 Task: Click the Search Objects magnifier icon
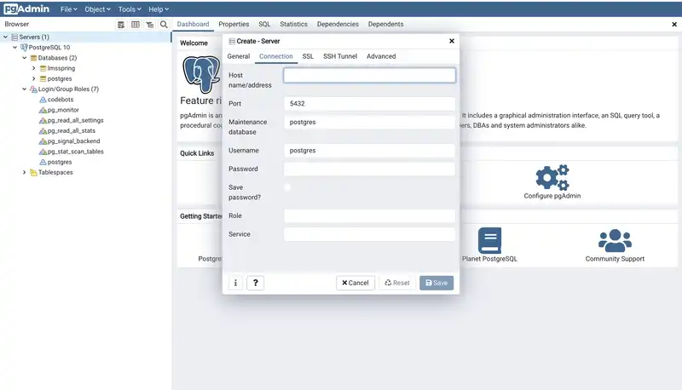click(164, 25)
